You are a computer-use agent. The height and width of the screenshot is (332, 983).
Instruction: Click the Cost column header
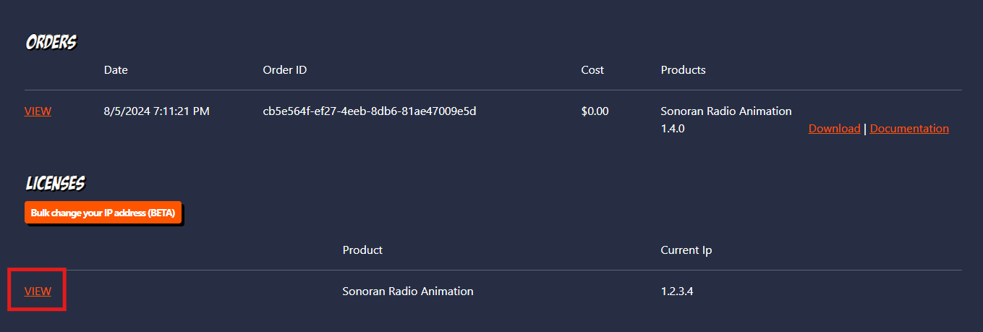pos(592,70)
